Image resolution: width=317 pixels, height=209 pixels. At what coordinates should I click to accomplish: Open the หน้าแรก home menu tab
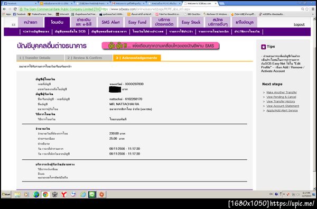(x=31, y=22)
